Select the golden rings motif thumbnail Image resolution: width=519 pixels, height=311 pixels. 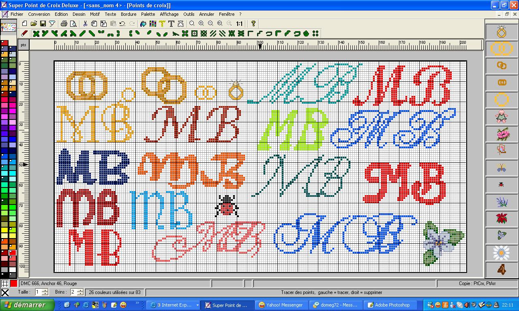click(x=502, y=49)
